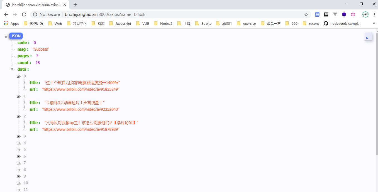Select the title starting with 父母反对
Screen dimensions: 378x192
91,123
